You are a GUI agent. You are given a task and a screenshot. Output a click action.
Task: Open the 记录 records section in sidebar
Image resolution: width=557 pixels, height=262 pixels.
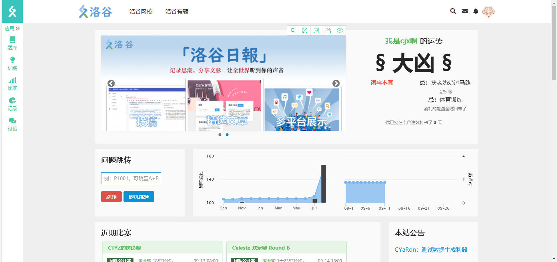pyautogui.click(x=12, y=105)
